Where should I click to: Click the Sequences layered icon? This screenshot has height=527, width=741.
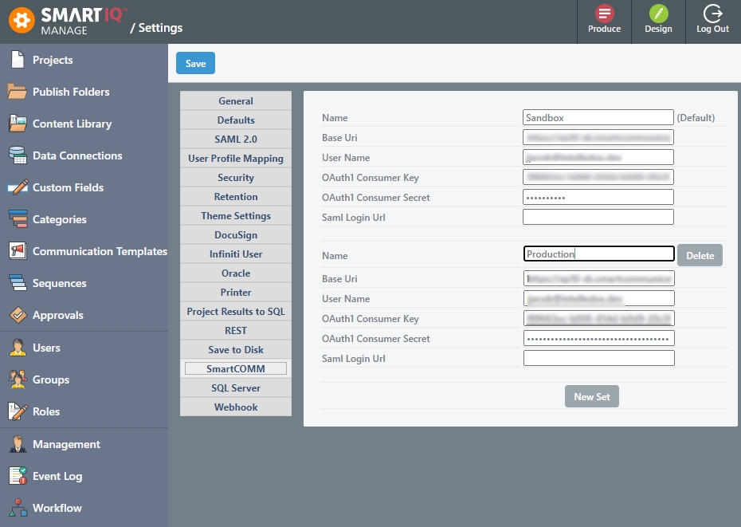tap(18, 283)
